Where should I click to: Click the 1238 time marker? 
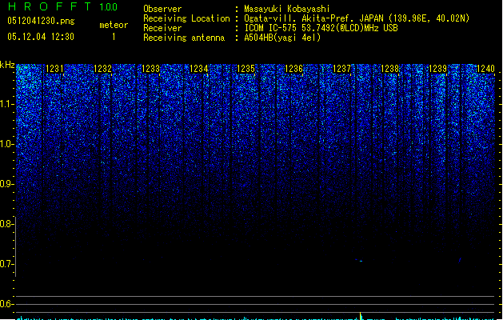pyautogui.click(x=389, y=69)
